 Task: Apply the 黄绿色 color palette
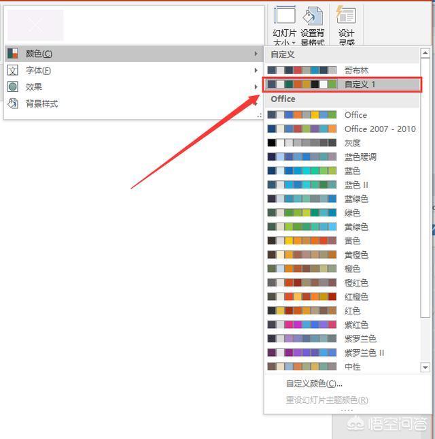(342, 227)
